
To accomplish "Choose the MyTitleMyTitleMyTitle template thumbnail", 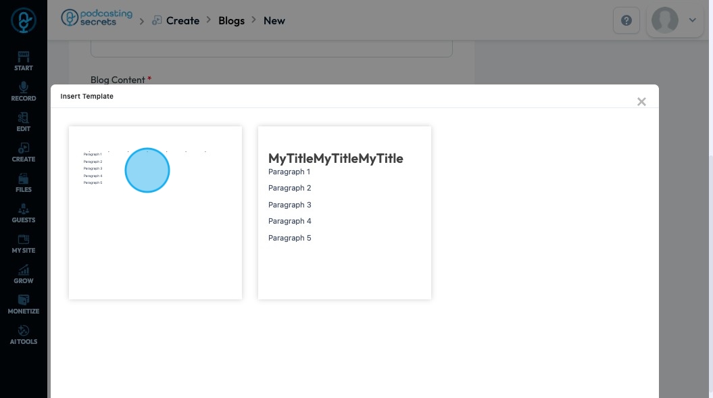I will click(345, 212).
